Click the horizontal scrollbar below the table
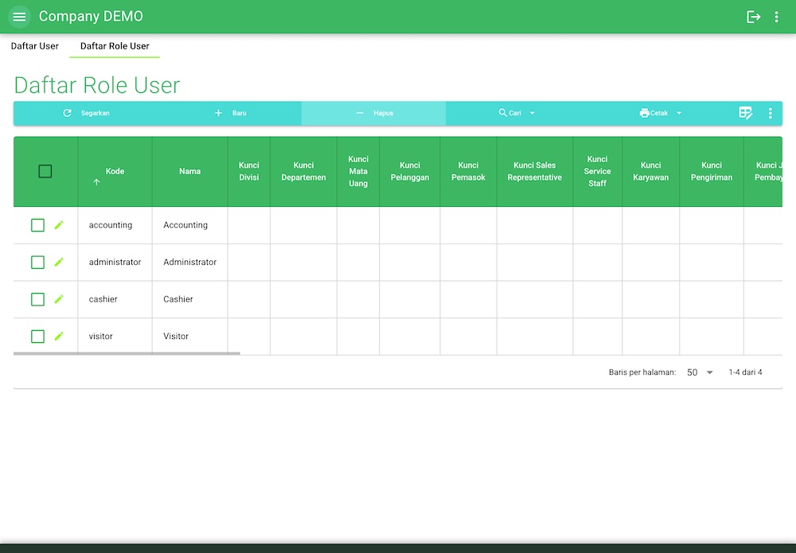Screen dimensions: 796x553 click(127, 352)
